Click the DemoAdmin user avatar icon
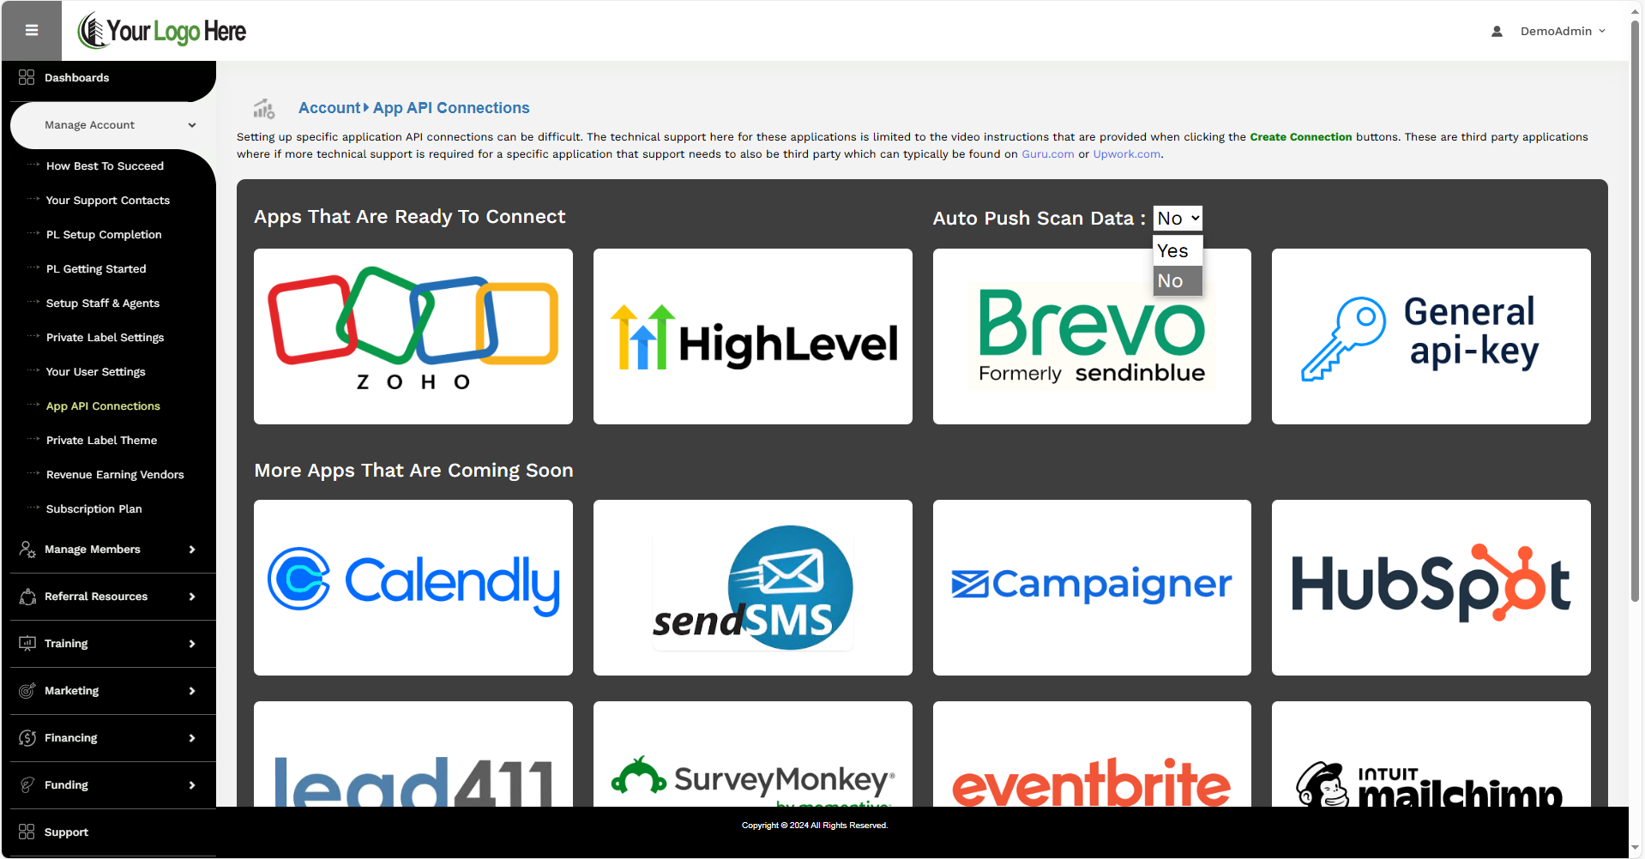The image size is (1645, 859). click(1497, 31)
